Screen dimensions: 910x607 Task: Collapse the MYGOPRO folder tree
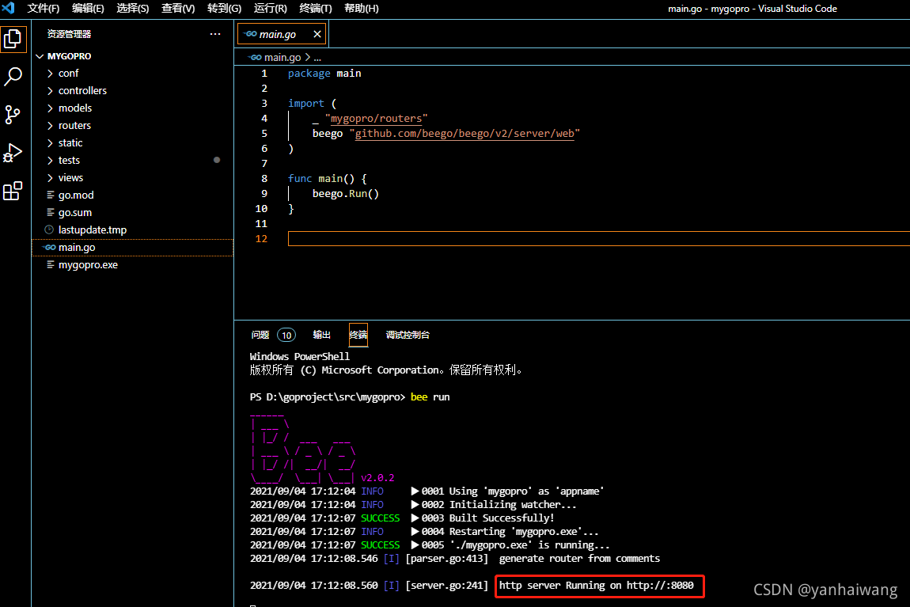(x=40, y=55)
